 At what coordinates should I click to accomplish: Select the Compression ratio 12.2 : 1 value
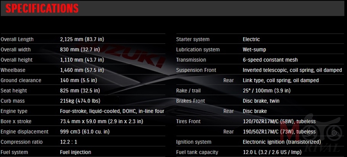pos(69,142)
